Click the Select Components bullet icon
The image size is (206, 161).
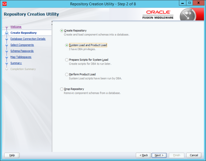[x=7, y=45]
